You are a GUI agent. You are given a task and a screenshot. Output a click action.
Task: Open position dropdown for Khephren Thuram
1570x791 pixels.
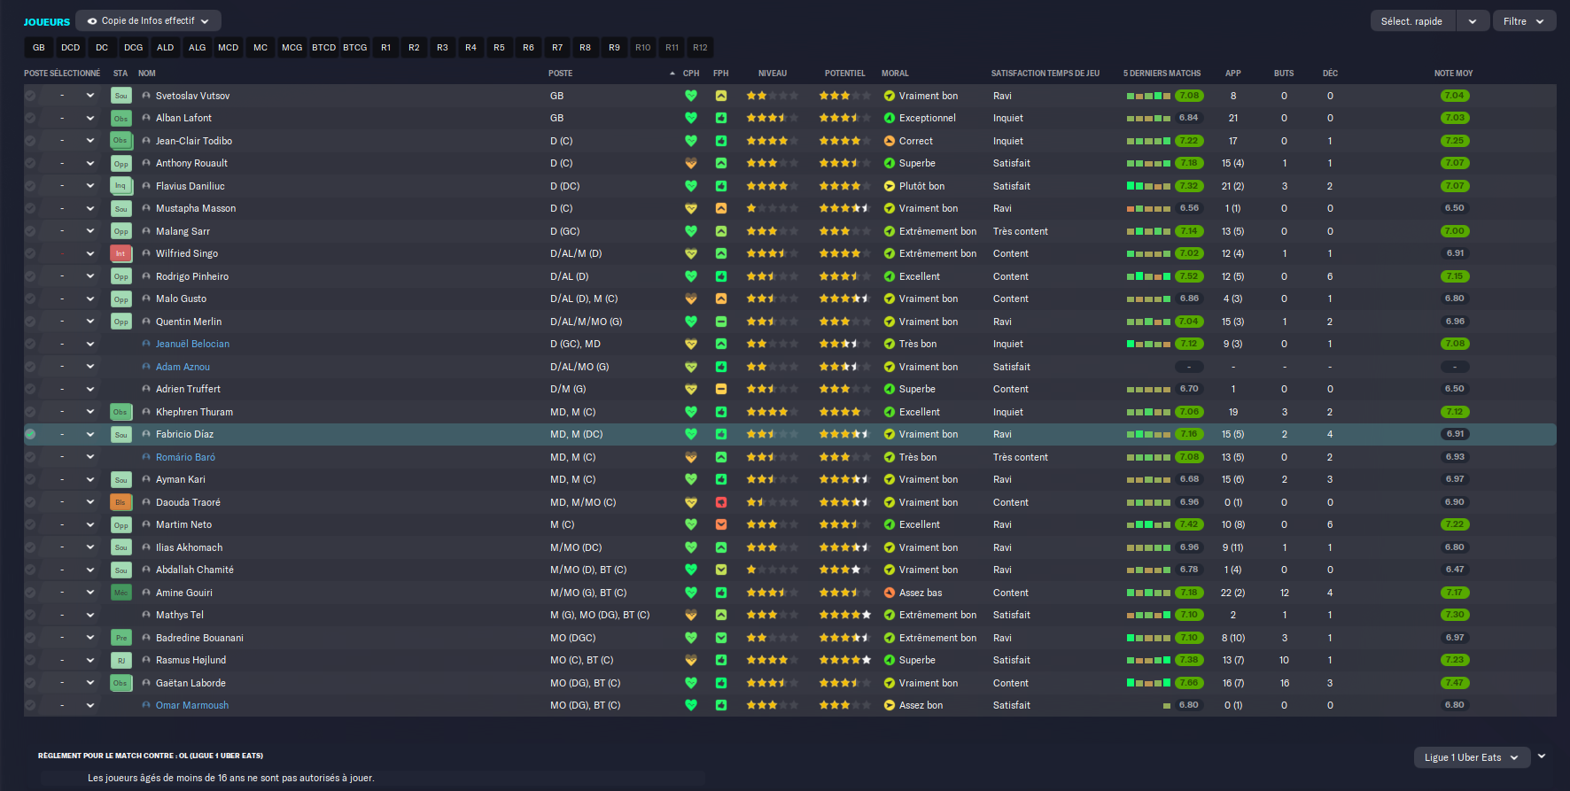(89, 412)
